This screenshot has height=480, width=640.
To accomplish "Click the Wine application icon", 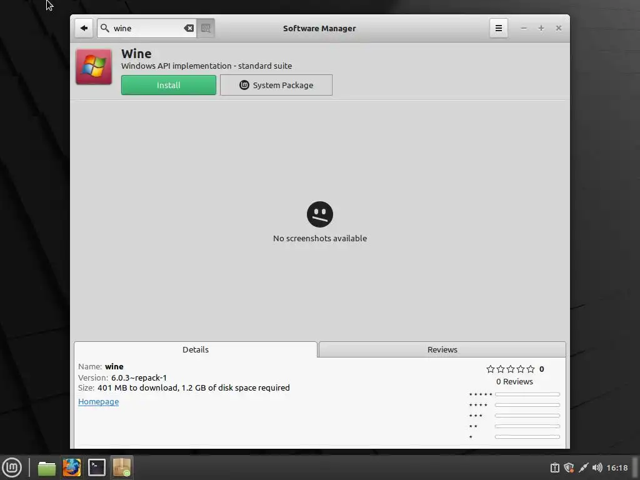I will (x=94, y=66).
